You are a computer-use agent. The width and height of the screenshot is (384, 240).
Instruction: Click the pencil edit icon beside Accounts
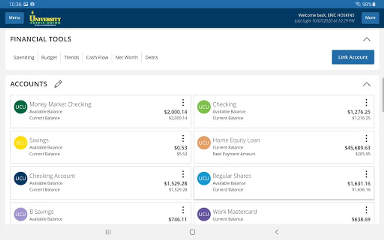[x=58, y=84]
